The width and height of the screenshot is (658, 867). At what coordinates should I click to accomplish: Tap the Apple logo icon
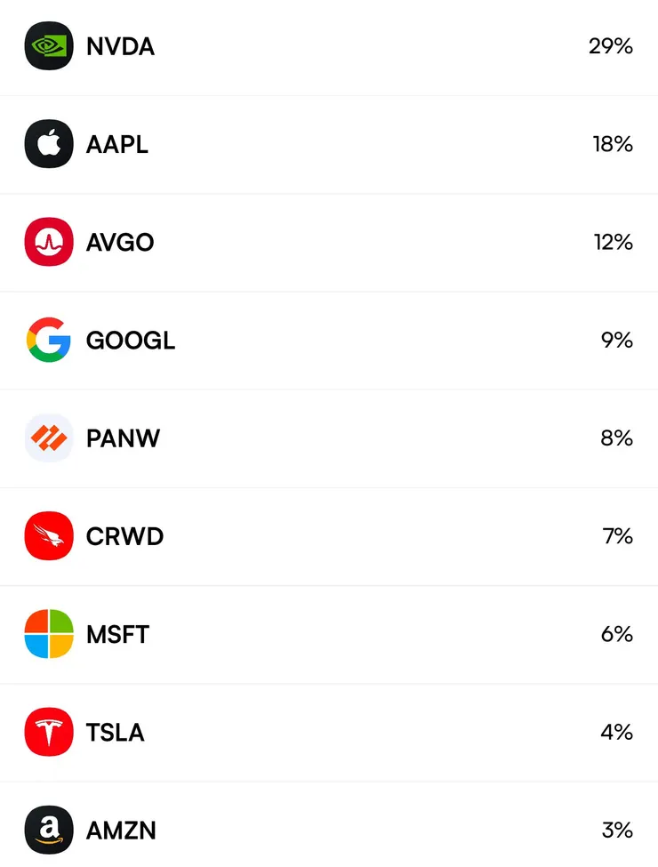48,144
